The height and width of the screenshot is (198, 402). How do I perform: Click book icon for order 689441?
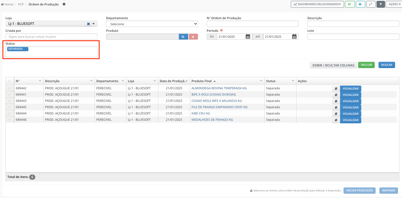[336, 95]
